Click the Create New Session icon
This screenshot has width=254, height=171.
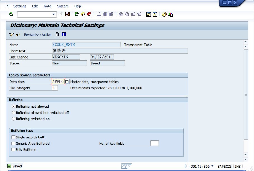pyautogui.click(x=148, y=14)
